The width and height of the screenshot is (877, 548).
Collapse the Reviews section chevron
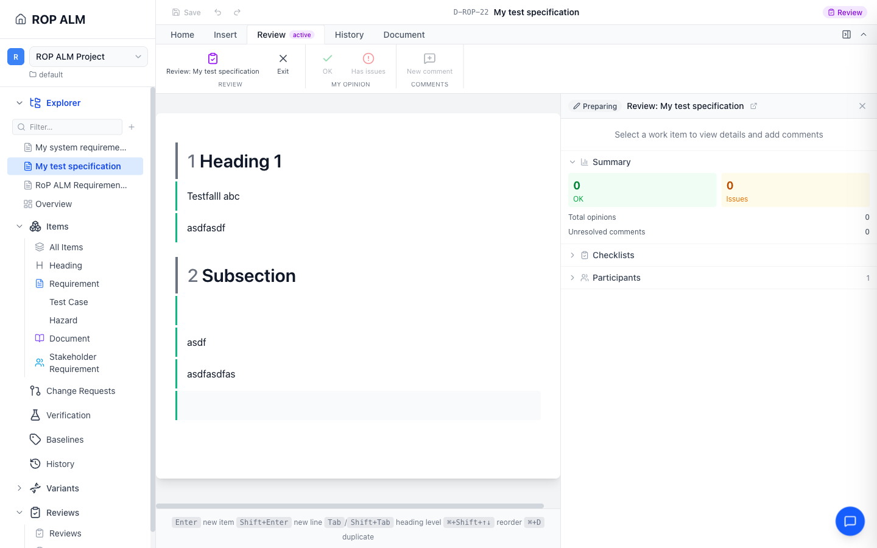tap(19, 513)
